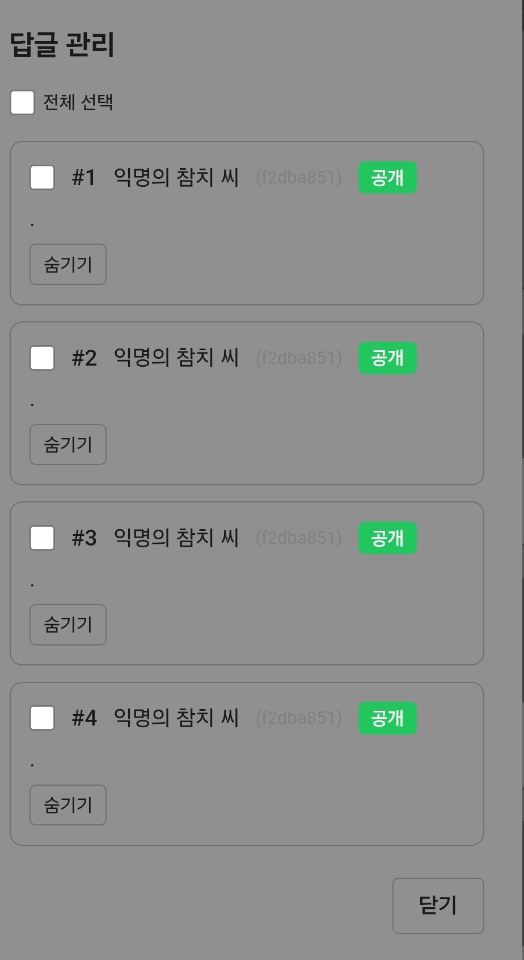Click the green 공개 badge on reply #1
The height and width of the screenshot is (960, 524).
pyautogui.click(x=387, y=178)
